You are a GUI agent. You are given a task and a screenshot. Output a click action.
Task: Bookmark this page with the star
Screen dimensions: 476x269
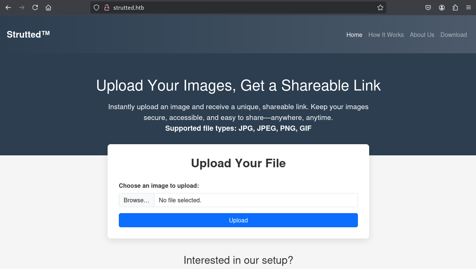coord(380,7)
